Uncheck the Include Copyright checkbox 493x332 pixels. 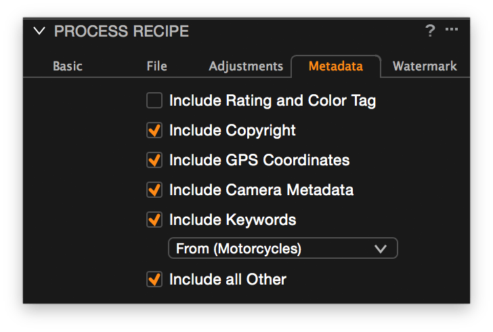(154, 130)
